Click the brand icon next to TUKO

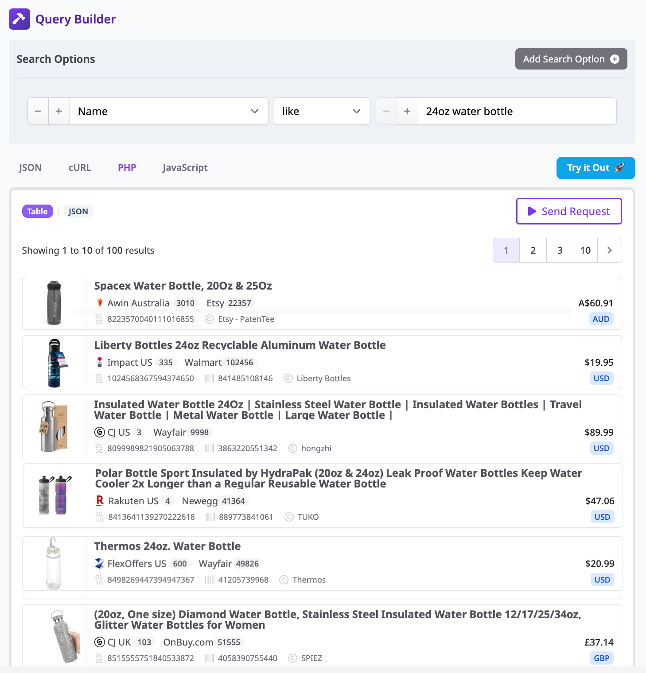tap(289, 517)
